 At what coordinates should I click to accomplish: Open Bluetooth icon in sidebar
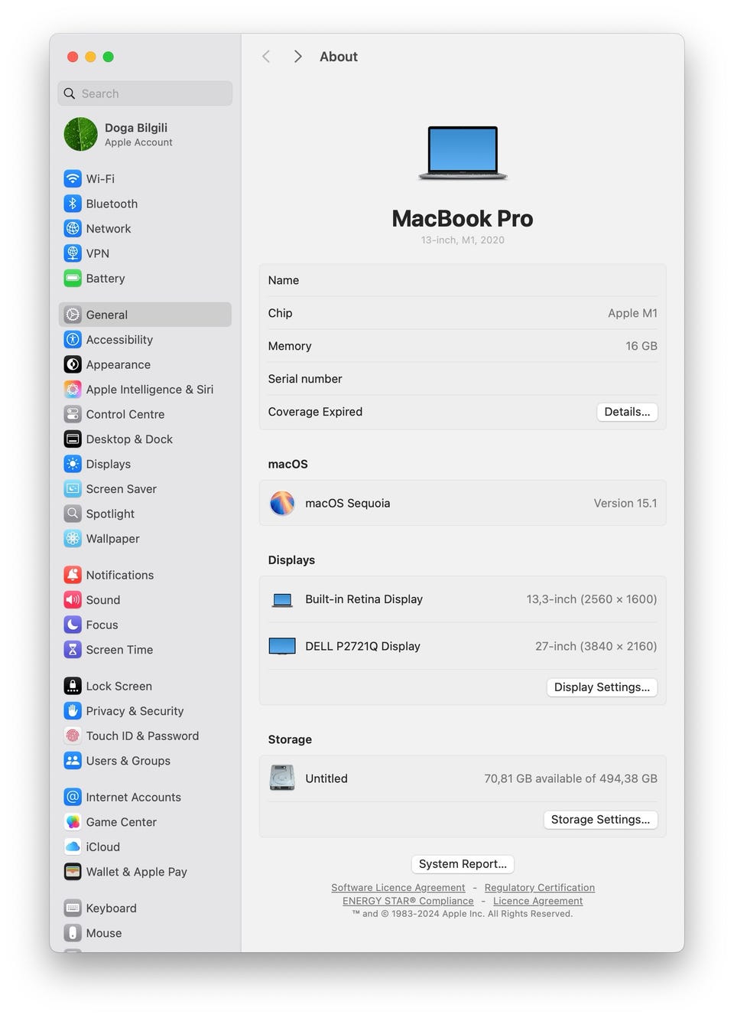73,204
